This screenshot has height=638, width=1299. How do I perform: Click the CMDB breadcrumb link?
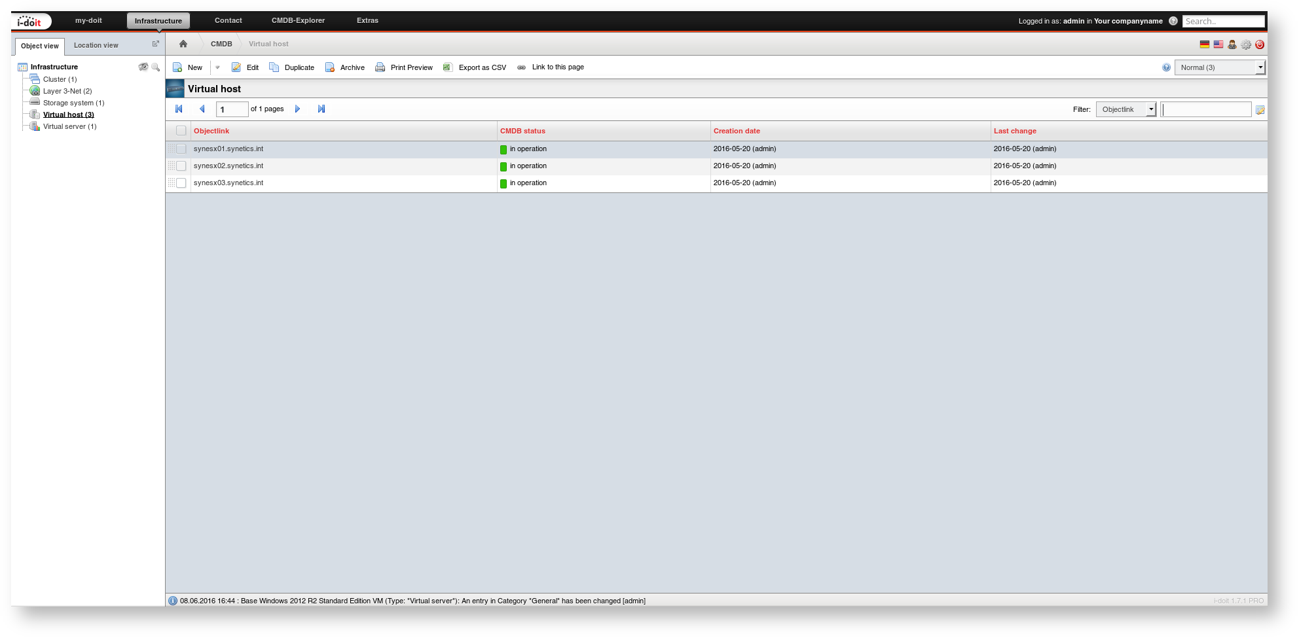[221, 44]
